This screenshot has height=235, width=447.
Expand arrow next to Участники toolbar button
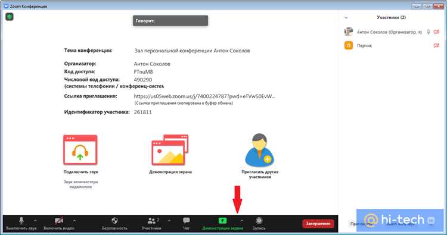pos(169,221)
